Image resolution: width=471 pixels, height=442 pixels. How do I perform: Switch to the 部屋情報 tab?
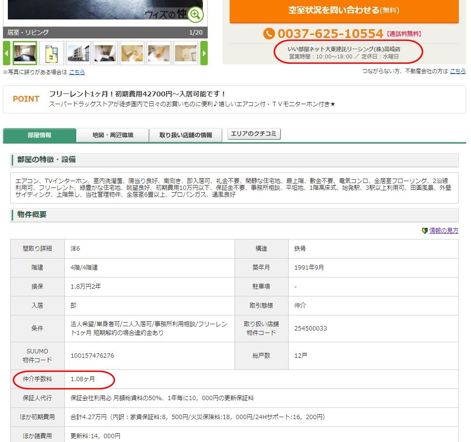click(x=39, y=135)
